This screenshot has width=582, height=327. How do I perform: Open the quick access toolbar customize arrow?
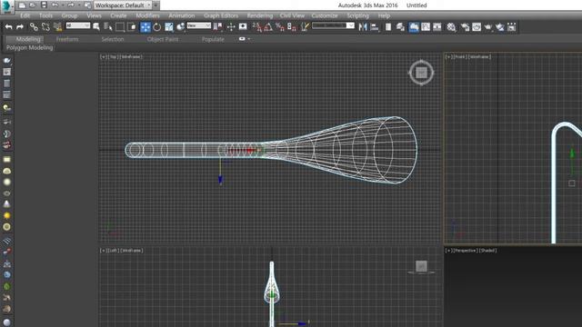156,5
